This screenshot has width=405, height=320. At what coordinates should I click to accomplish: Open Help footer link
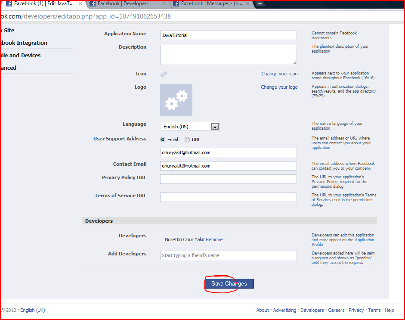coord(389,310)
